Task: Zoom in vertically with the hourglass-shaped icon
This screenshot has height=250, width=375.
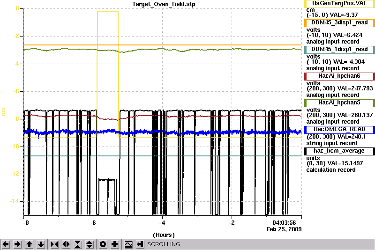Action: click(x=78, y=244)
